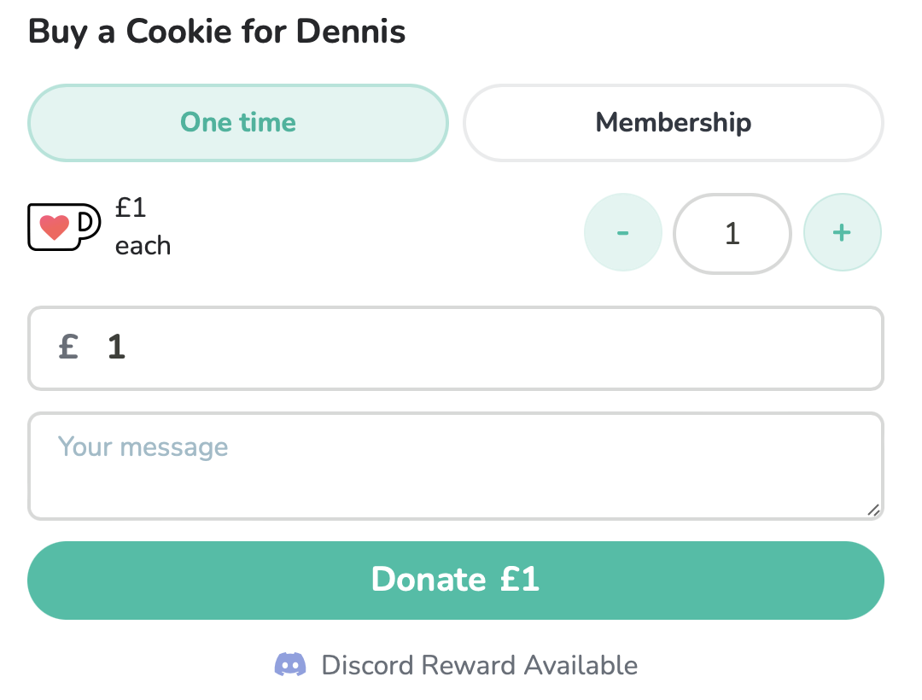Switch to the Membership option
The height and width of the screenshot is (700, 922).
[673, 123]
